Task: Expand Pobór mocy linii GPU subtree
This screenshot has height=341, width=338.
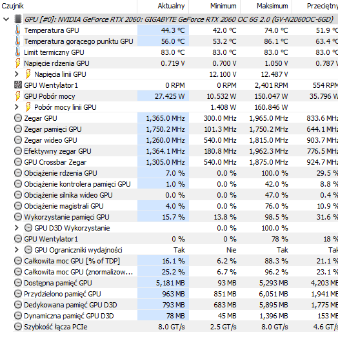Action: coord(17,107)
